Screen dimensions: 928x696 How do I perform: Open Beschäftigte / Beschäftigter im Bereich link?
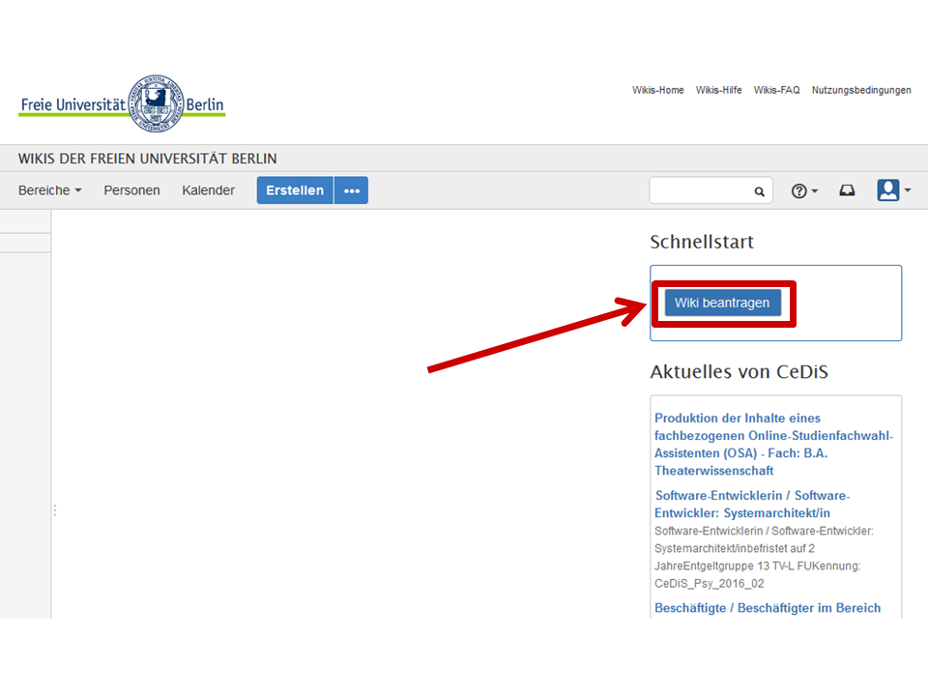coord(768,608)
